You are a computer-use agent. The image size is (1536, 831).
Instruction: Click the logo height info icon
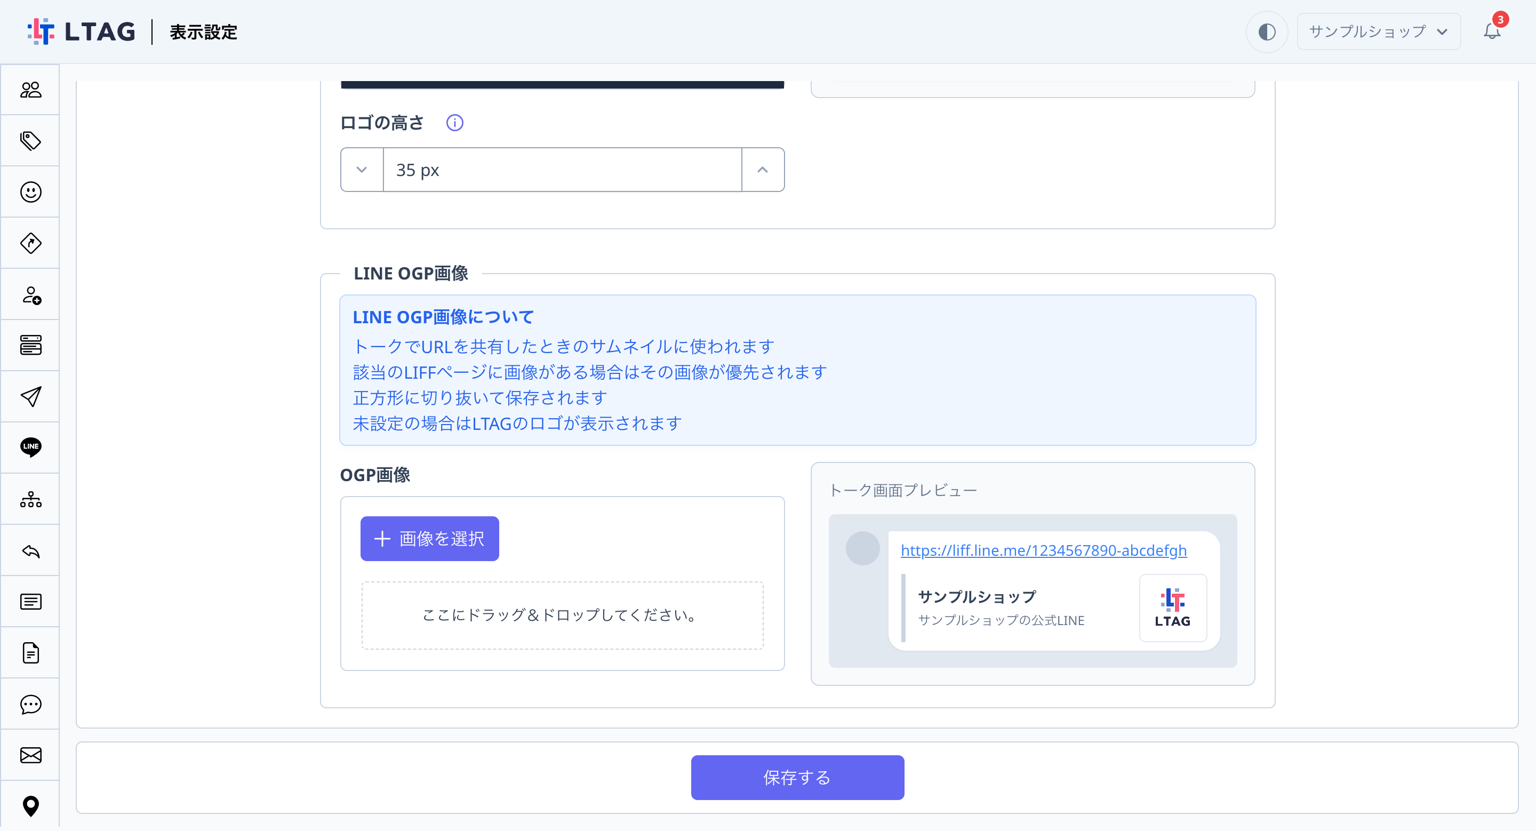(x=455, y=123)
